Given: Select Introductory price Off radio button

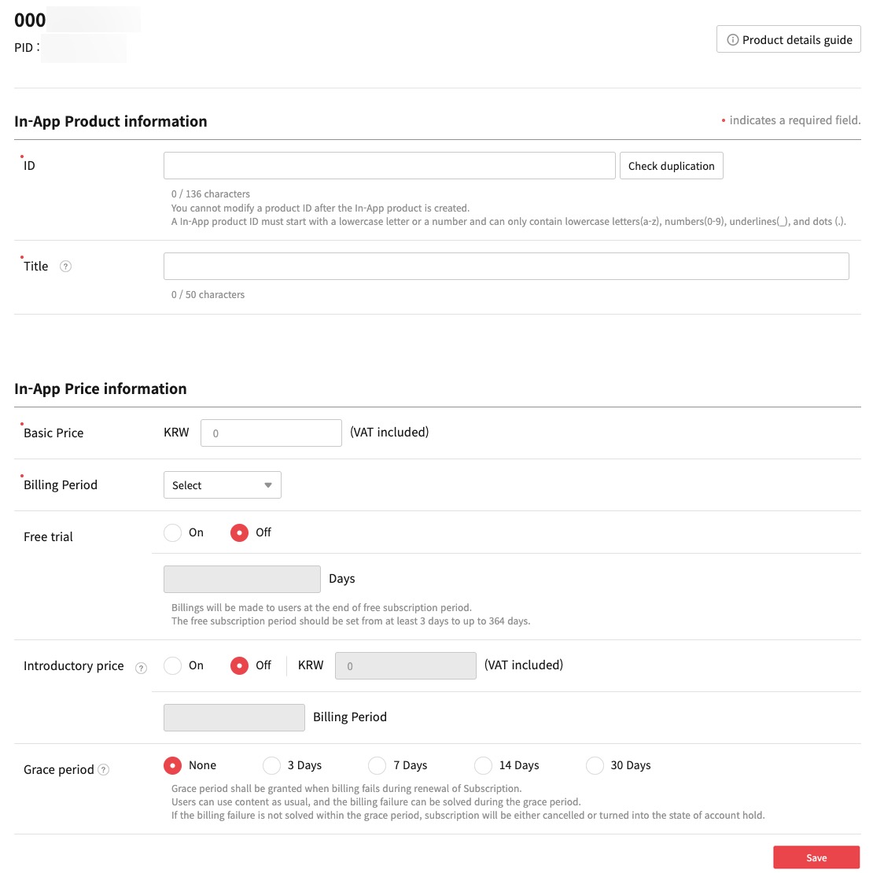Looking at the screenshot, I should coord(239,666).
